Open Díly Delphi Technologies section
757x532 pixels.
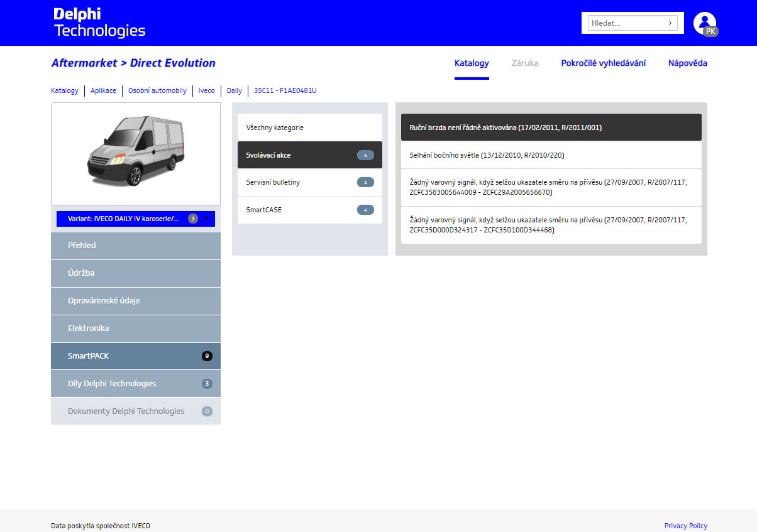pos(136,384)
